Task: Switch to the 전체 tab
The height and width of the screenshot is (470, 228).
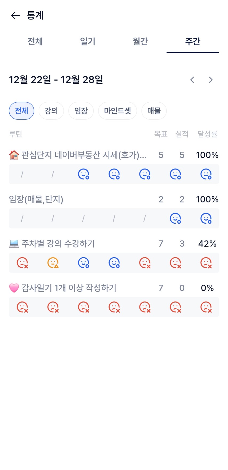Action: [35, 42]
